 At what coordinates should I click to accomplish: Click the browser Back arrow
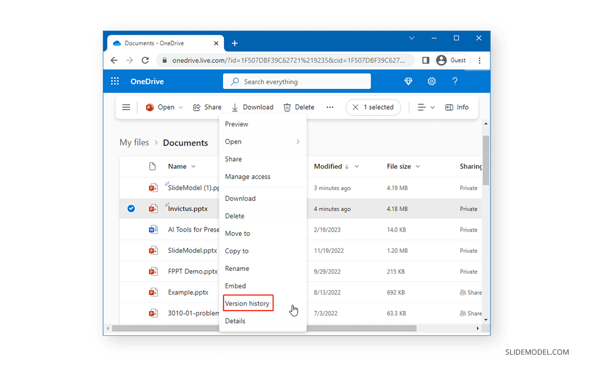[x=114, y=60]
